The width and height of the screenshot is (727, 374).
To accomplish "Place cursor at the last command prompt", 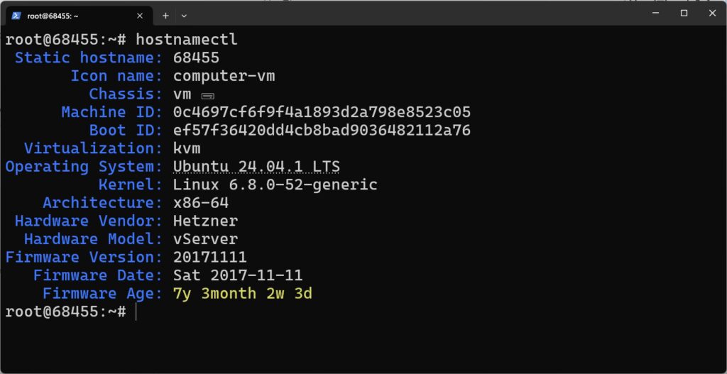I will tap(135, 312).
